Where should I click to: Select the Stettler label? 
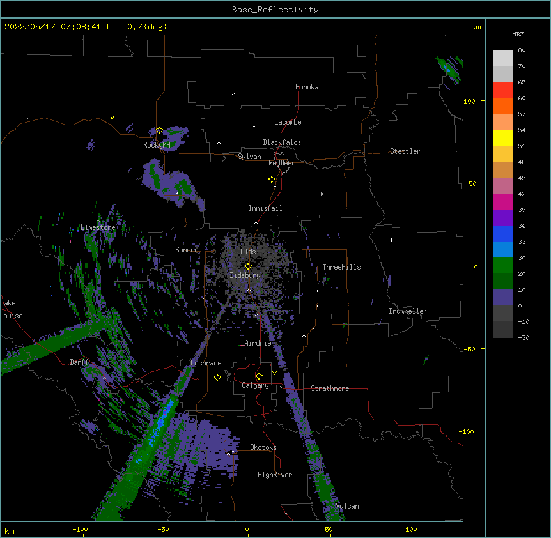coord(405,151)
